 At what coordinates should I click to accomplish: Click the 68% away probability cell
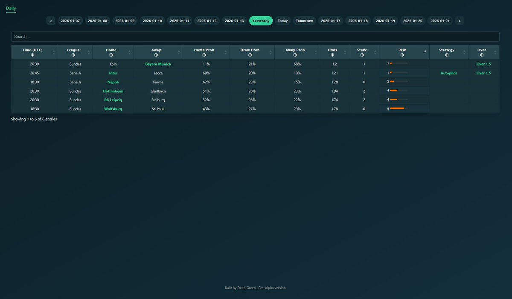click(297, 64)
